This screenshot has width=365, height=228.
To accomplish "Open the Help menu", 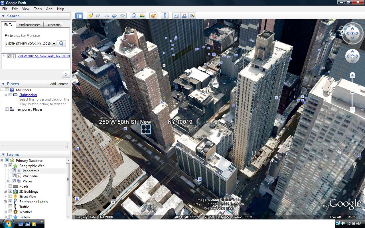I will coord(60,9).
